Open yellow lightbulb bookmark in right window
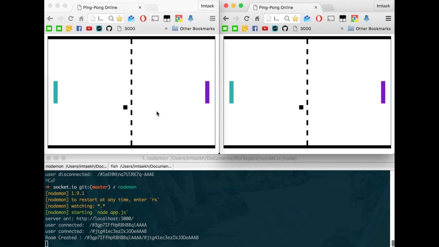 tap(245, 28)
